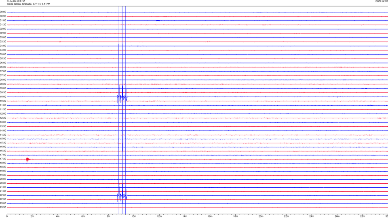Click the 00:00 trace time label

(3, 12)
